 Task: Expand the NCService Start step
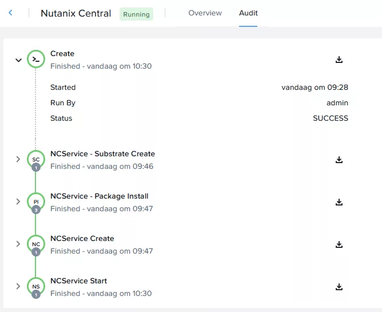(18, 287)
